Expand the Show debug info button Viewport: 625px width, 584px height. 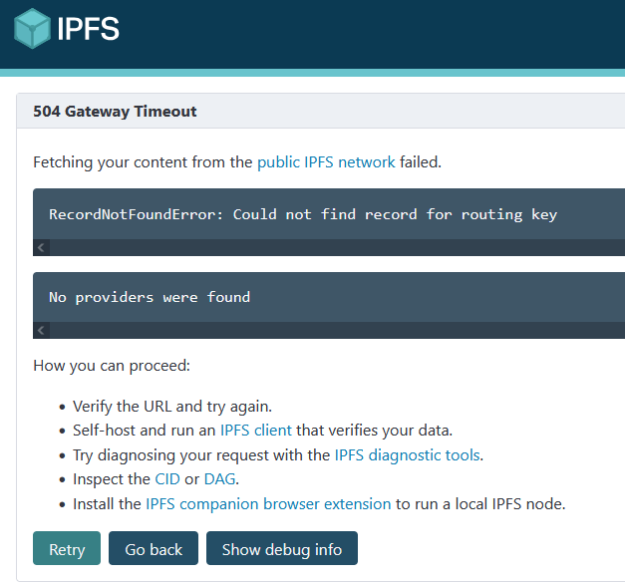282,548
